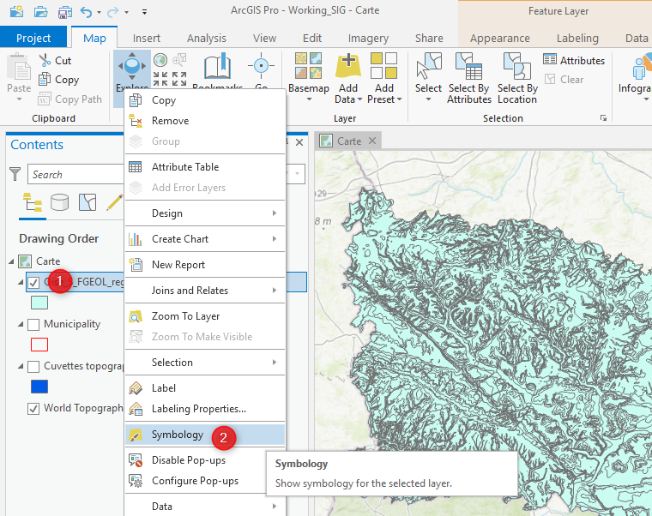Choose Zoom To Layer in context menu
The height and width of the screenshot is (516, 652).
[x=205, y=316]
